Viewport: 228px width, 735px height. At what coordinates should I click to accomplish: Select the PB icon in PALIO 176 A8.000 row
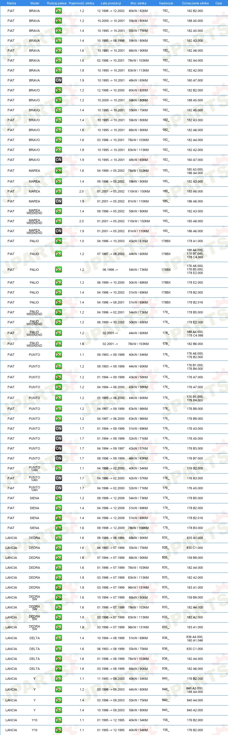(x=59, y=270)
